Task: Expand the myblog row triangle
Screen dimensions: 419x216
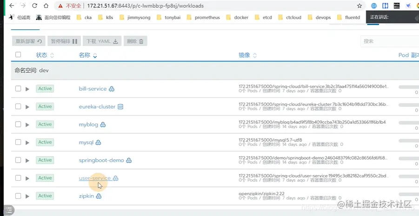Action: pyautogui.click(x=27, y=124)
